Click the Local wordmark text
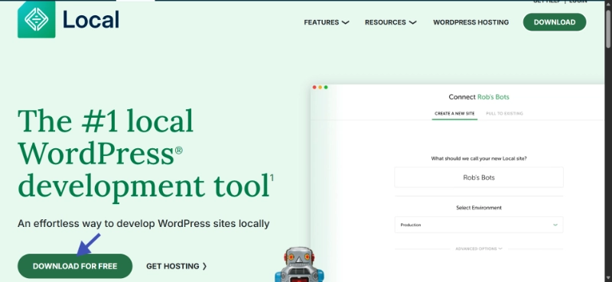This screenshot has height=282, width=612. pos(90,20)
